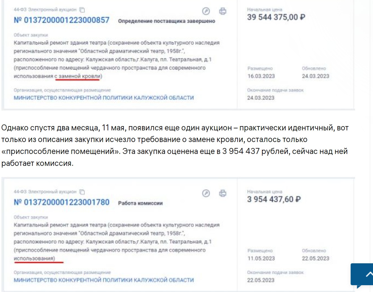373x292 pixels.
Task: Open the Министерство конкурентной политики link in the second card
Action: (x=104, y=280)
